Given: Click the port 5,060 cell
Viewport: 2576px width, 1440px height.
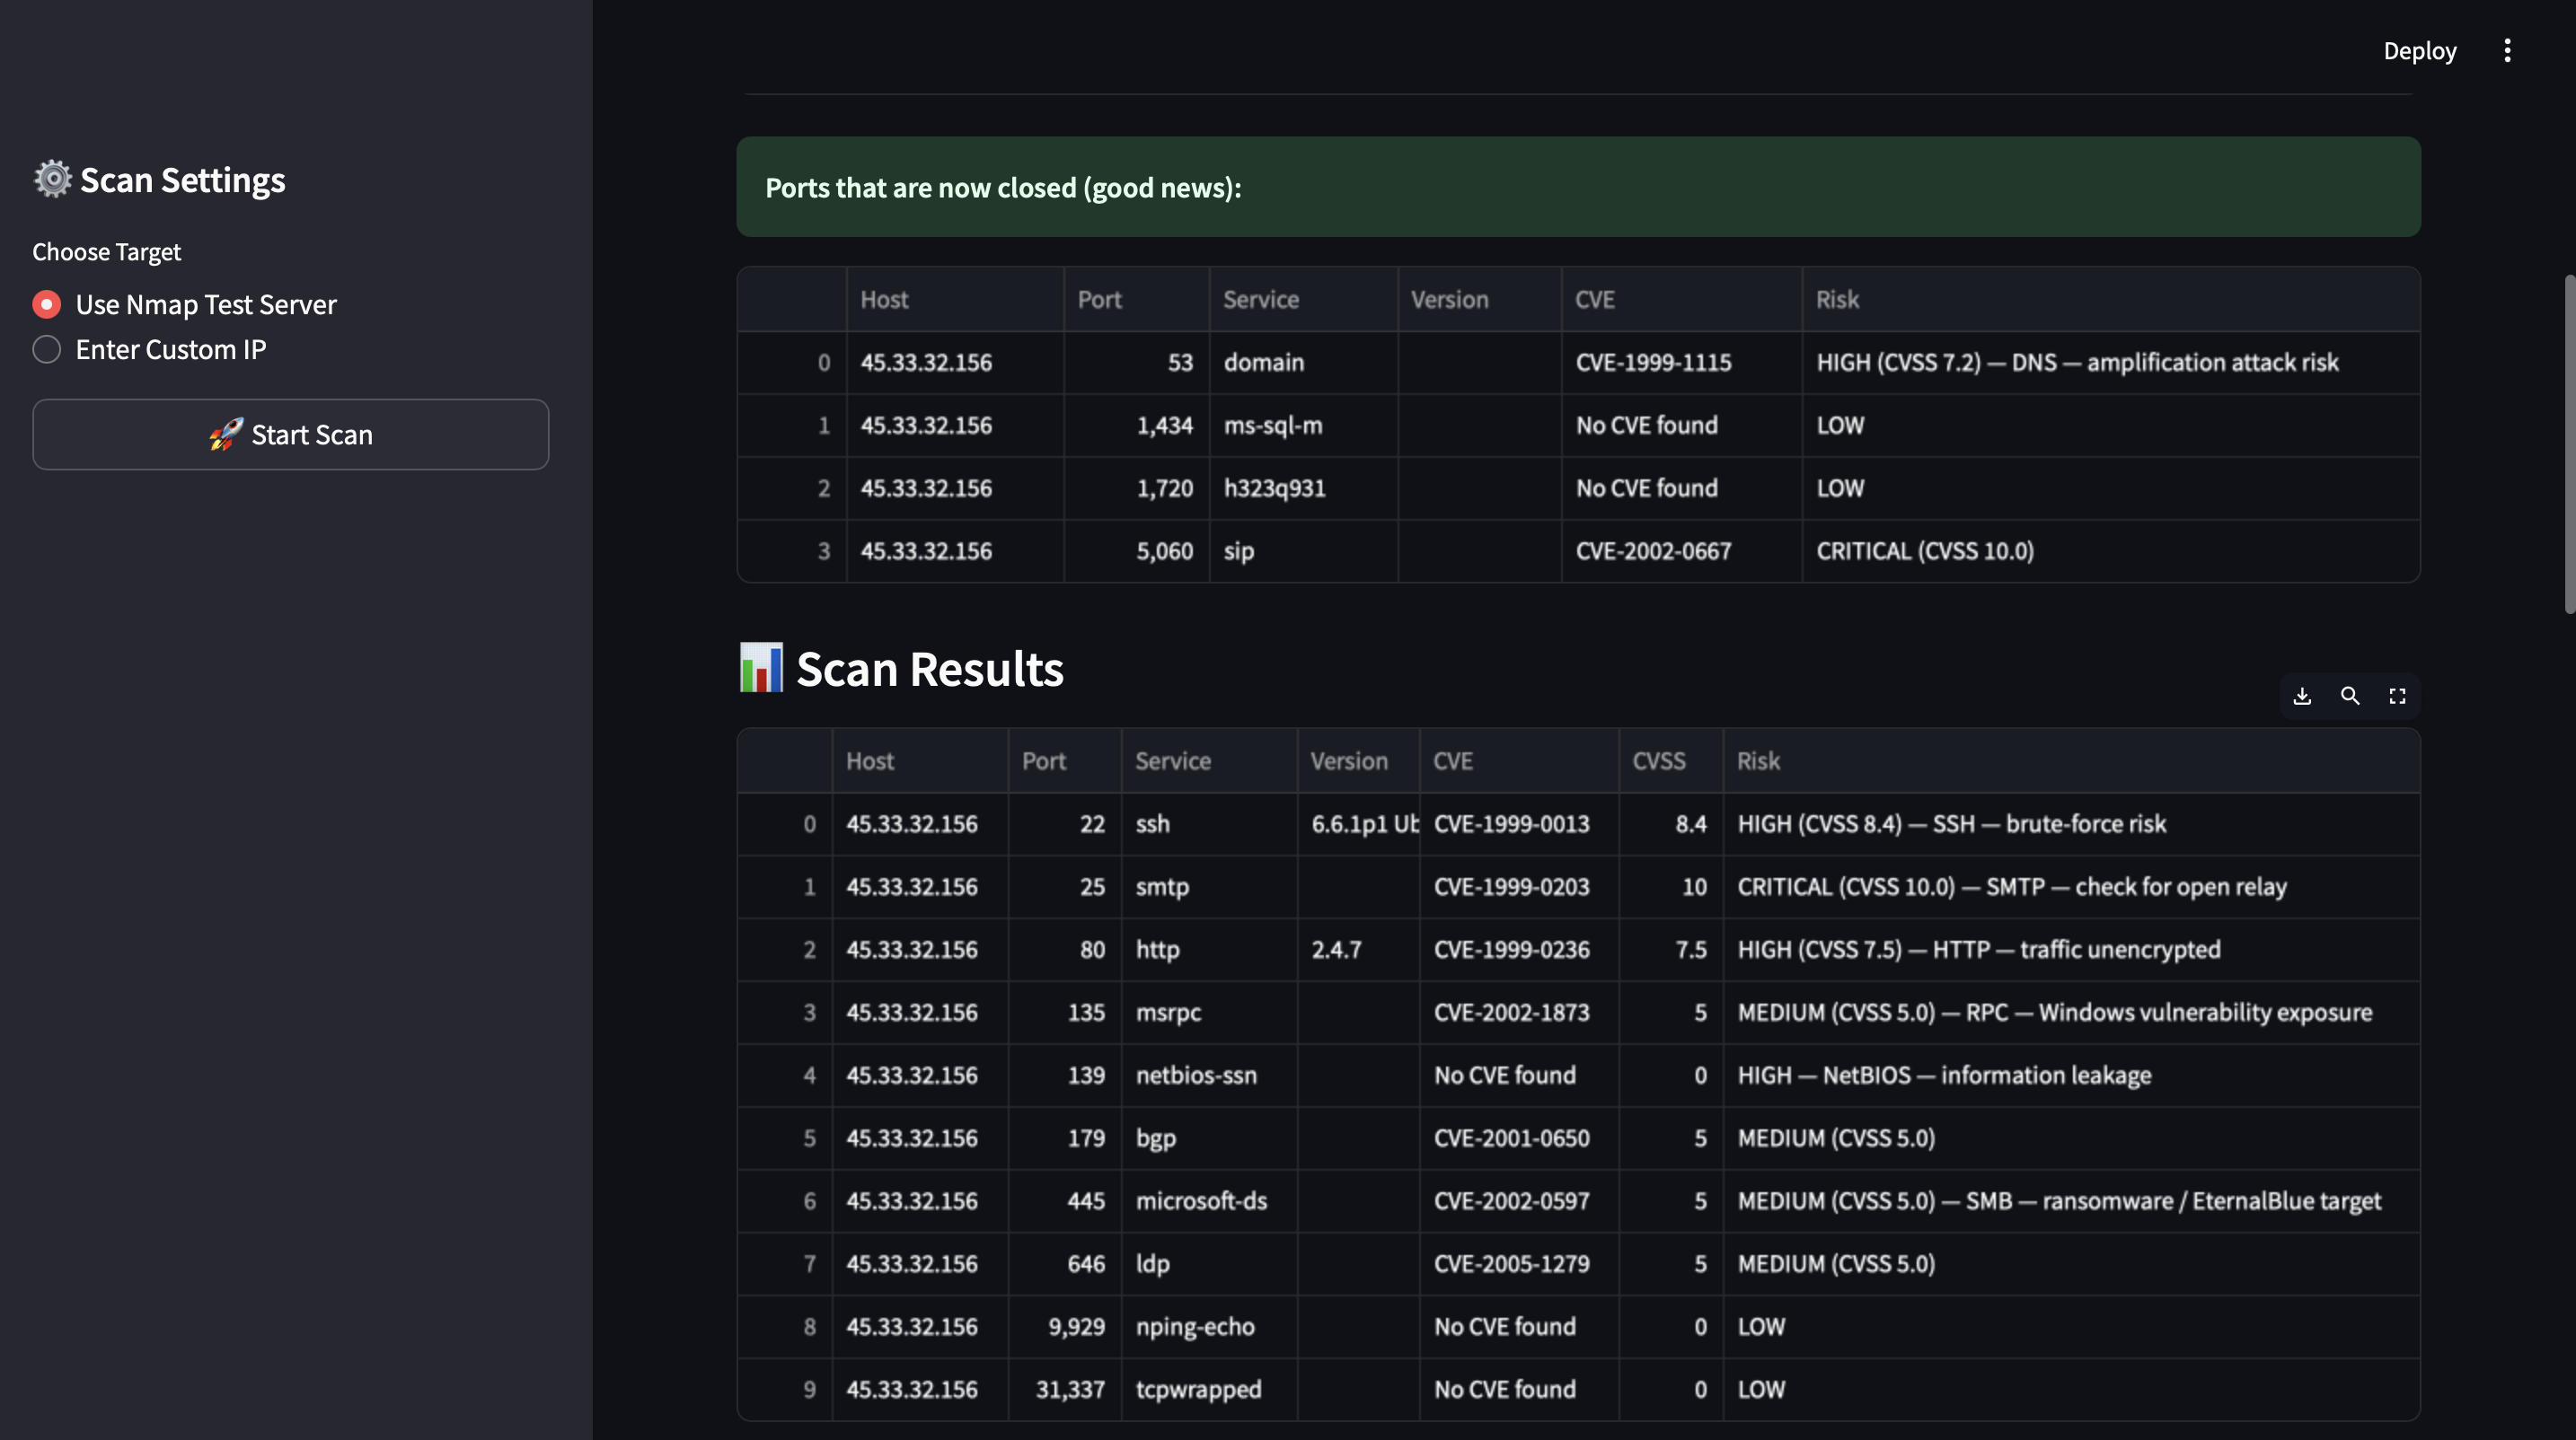Looking at the screenshot, I should 1137,551.
